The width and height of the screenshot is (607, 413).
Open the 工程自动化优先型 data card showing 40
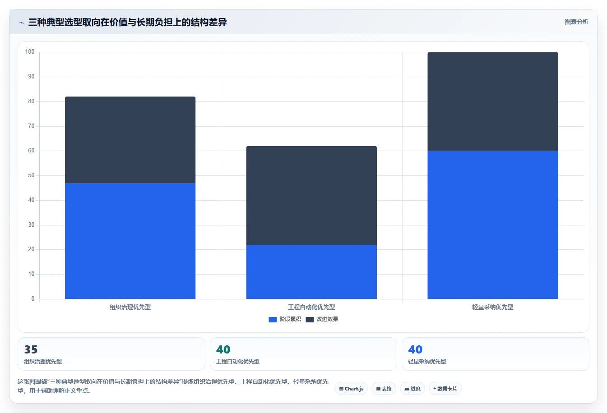click(303, 354)
